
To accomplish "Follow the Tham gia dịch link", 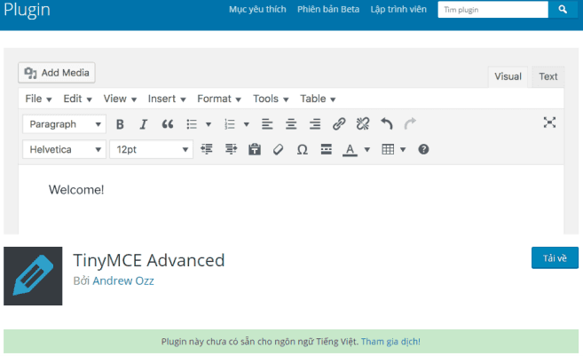I will [x=390, y=342].
